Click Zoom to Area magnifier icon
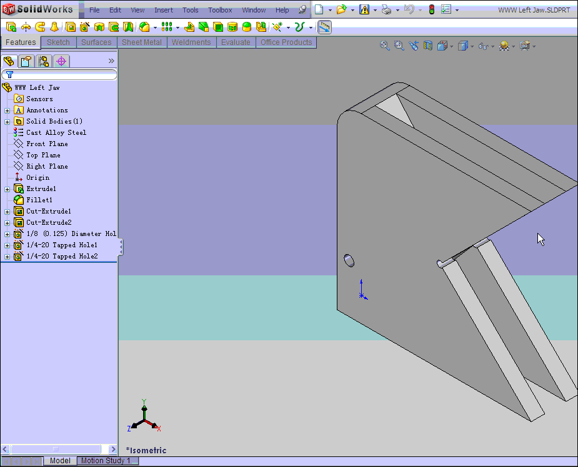Image resolution: width=578 pixels, height=467 pixels. [399, 46]
